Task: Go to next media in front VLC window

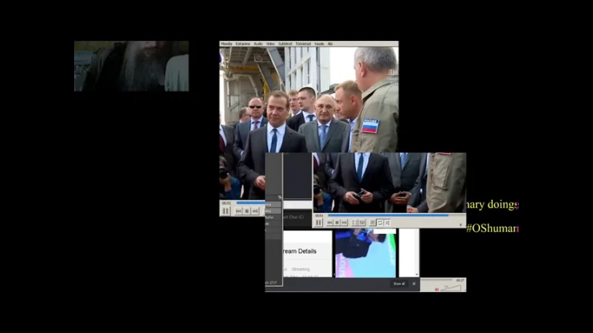Action: click(x=344, y=222)
